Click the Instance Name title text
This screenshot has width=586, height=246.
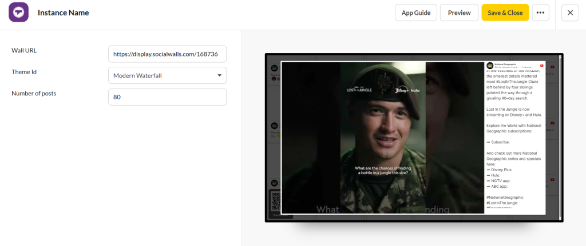(63, 13)
